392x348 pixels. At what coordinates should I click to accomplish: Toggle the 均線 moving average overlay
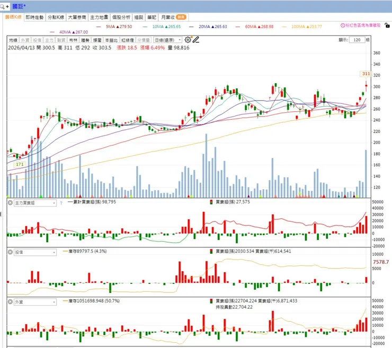click(x=13, y=40)
